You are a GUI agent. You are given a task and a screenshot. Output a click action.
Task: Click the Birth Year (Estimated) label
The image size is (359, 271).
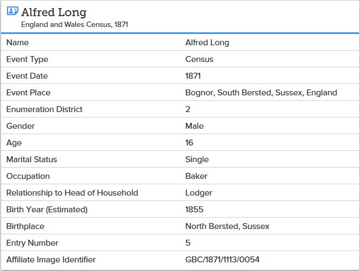[47, 210]
